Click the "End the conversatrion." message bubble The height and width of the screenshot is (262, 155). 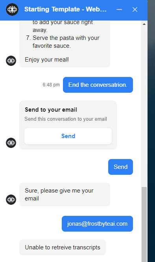[x=98, y=85]
